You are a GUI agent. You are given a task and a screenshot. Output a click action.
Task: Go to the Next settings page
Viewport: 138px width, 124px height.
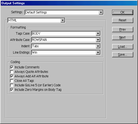tap(123, 37)
